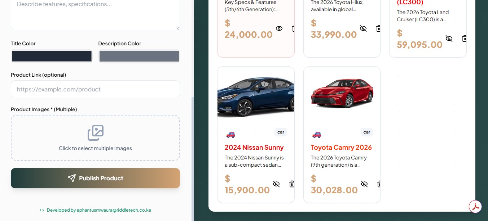The image size is (488, 221).
Task: Open the Title Color picker swatch
Action: 52,56
